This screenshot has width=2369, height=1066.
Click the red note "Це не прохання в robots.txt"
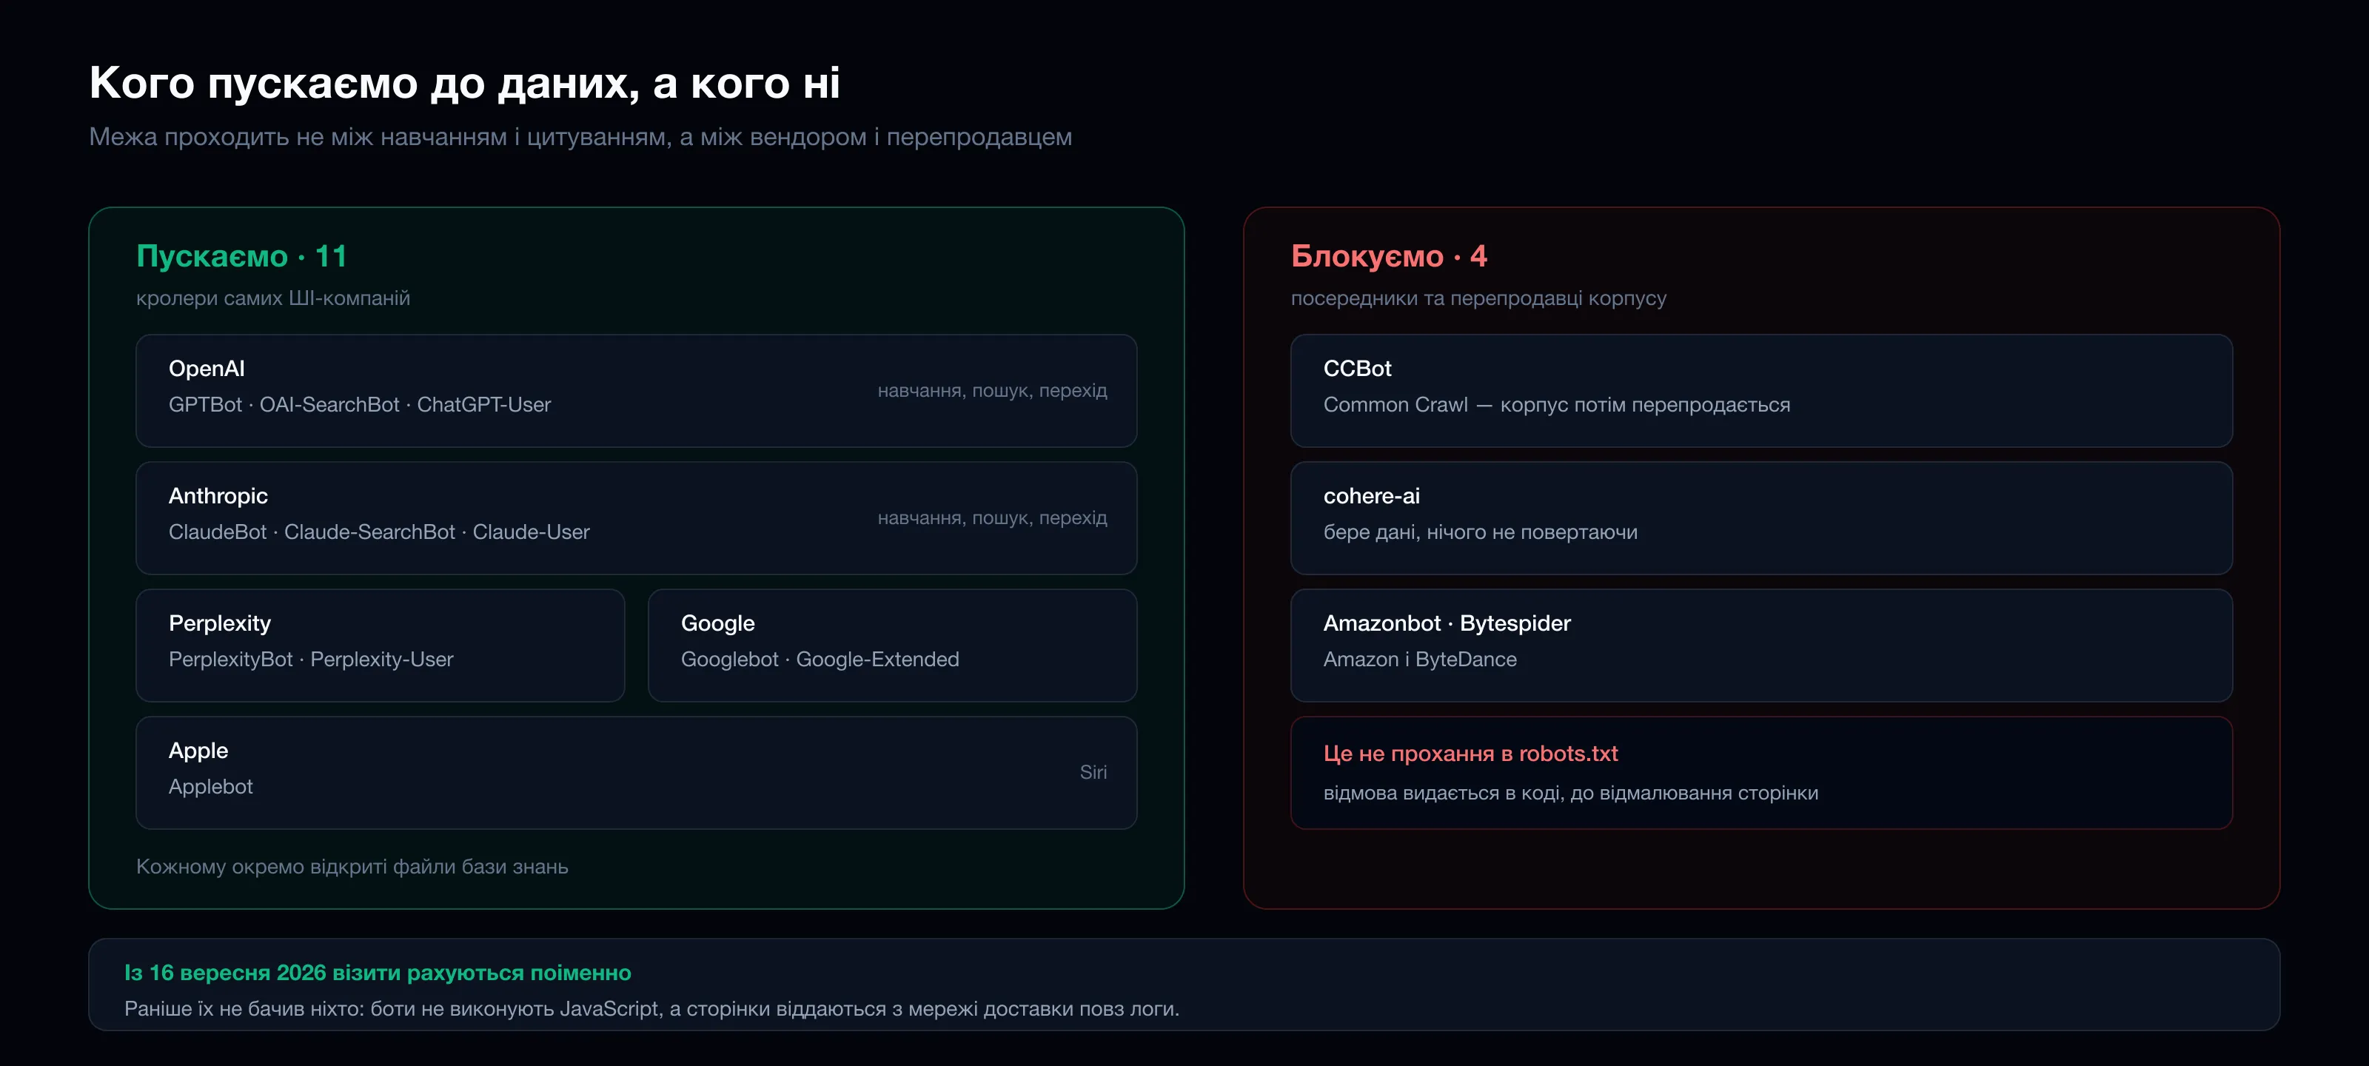pyautogui.click(x=1470, y=754)
